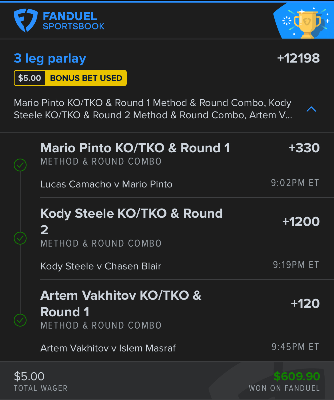Select Artem Vakhitov v Islem Masraf matchup
The height and width of the screenshot is (400, 334).
[108, 348]
